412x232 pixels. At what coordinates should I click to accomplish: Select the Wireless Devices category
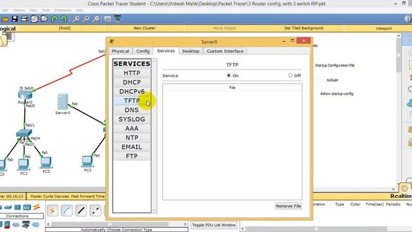27,208
